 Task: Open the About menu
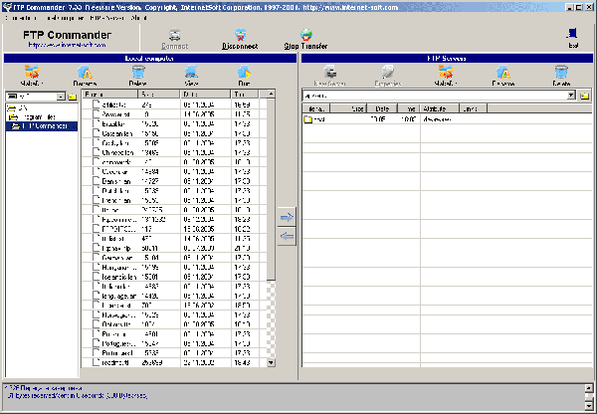coord(139,18)
